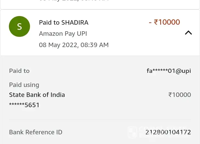Select the fa******01@upi UPI ID
Image resolution: width=200 pixels, height=144 pixels.
click(x=169, y=71)
